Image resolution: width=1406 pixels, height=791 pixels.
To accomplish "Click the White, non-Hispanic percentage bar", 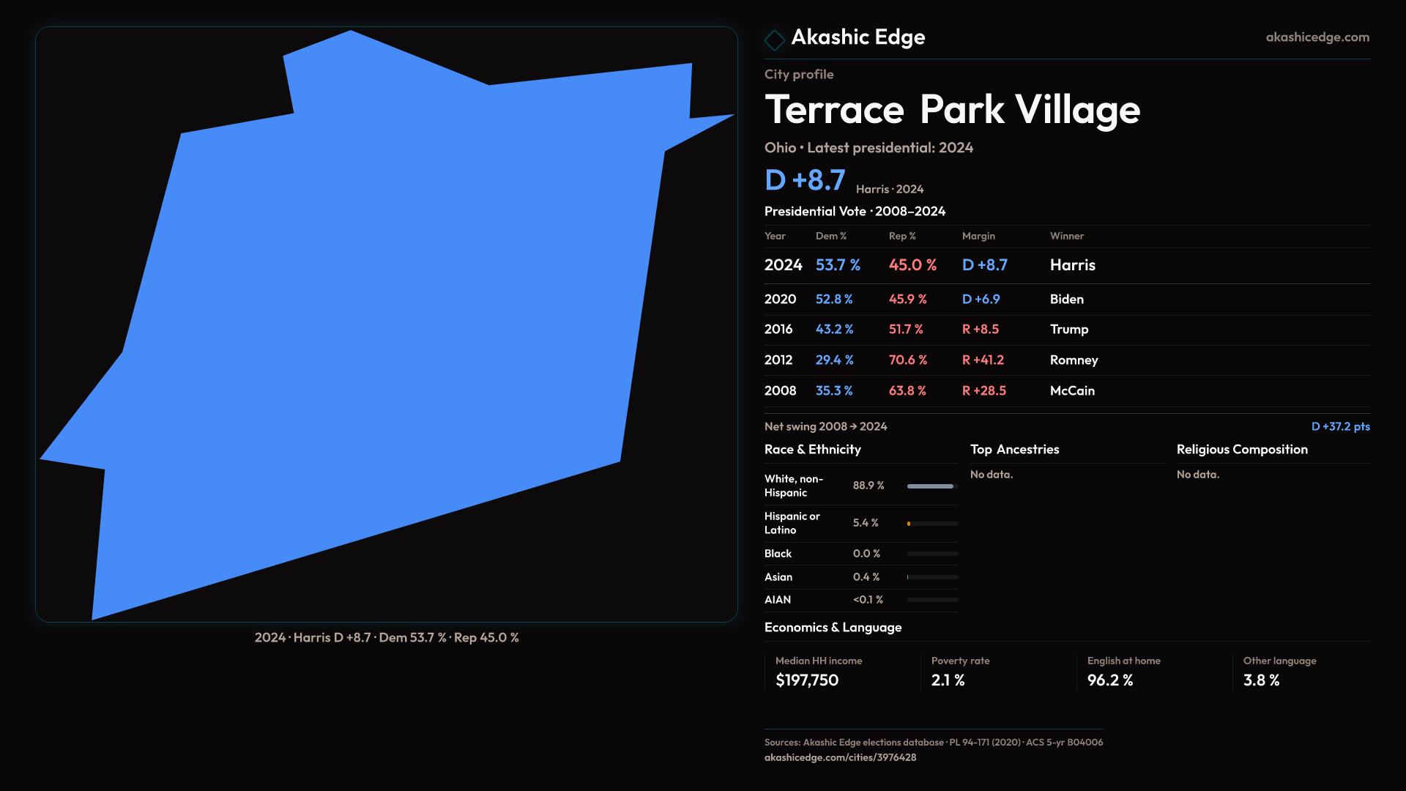I will tap(931, 486).
